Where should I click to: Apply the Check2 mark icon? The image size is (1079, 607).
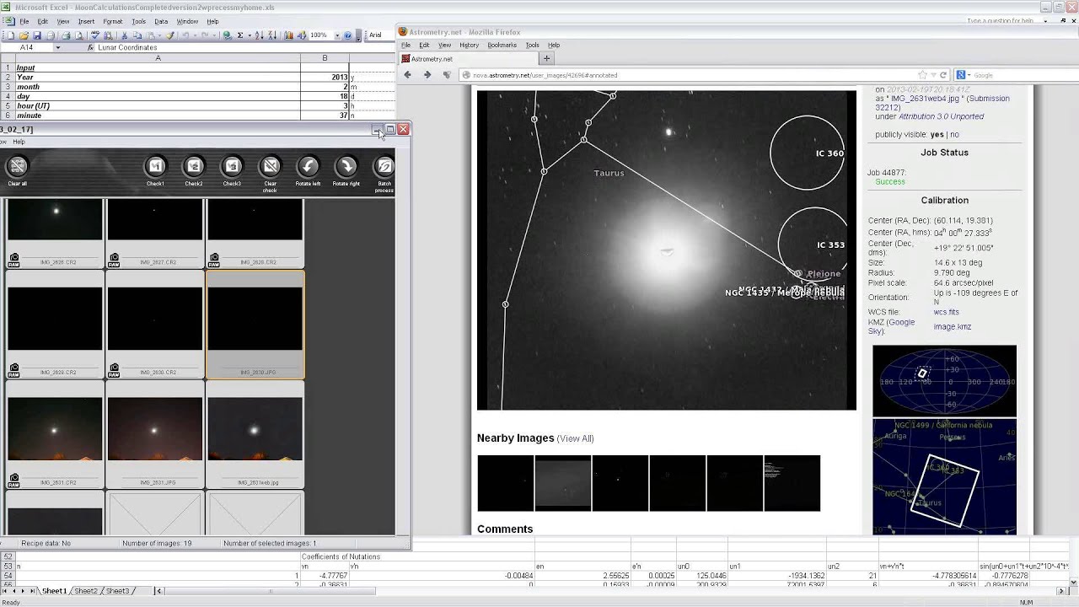(194, 166)
